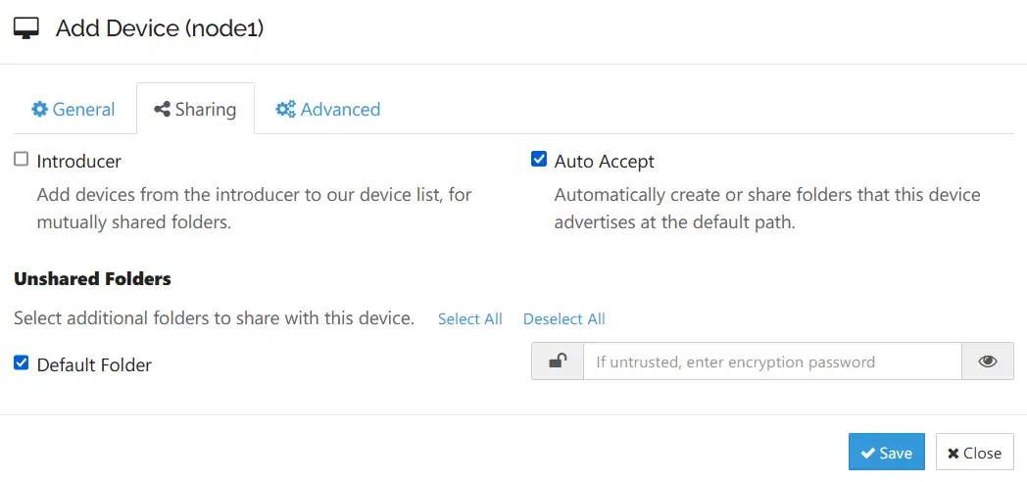Screen dimensions: 1027x482
Task: Show password with the eye icon
Action: (988, 361)
